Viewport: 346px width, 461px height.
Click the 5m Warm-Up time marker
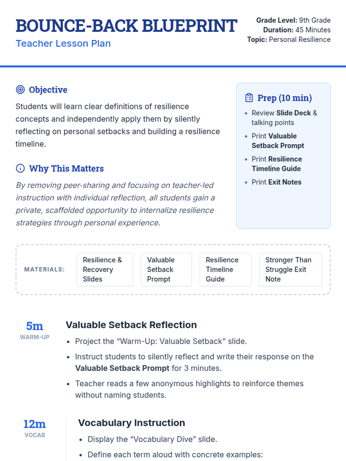(x=35, y=330)
